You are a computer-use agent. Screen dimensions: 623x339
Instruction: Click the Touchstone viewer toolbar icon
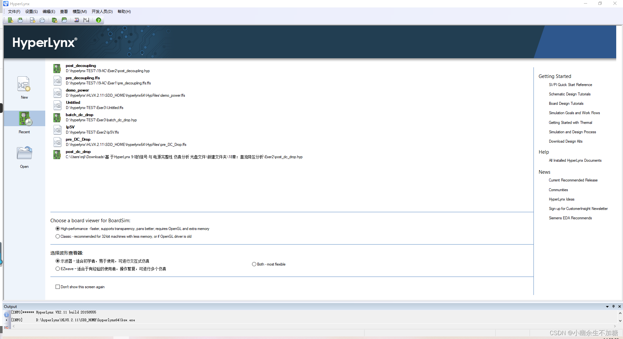click(86, 20)
